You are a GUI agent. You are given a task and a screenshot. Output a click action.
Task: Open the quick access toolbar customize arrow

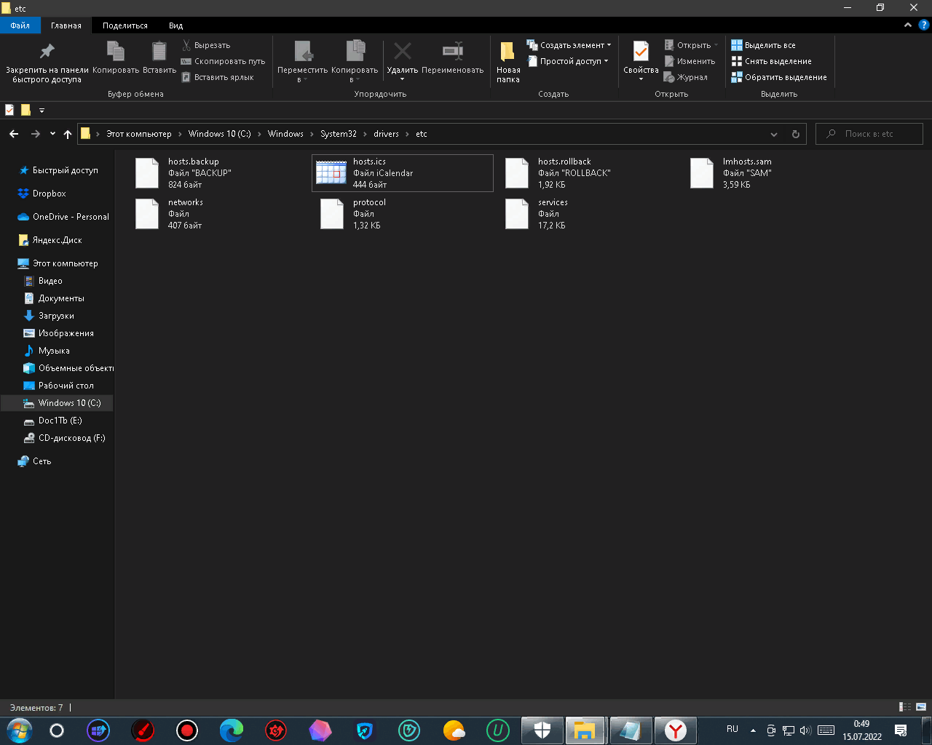point(42,111)
